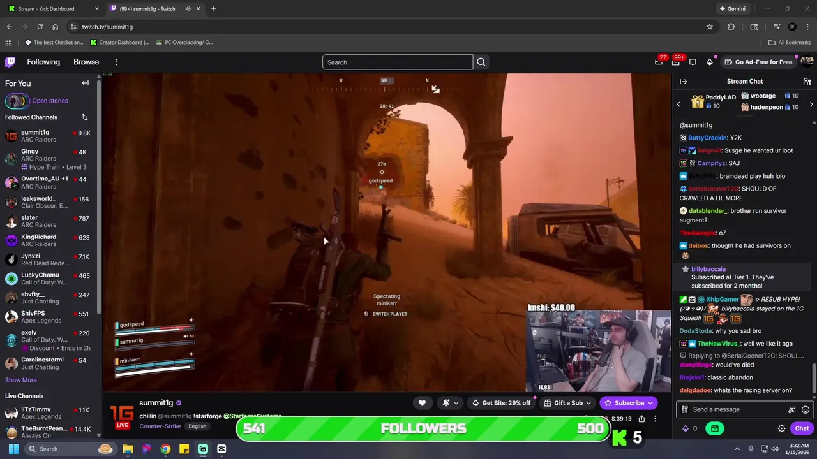Click the browser address bar URL
The width and height of the screenshot is (817, 459).
tap(107, 27)
